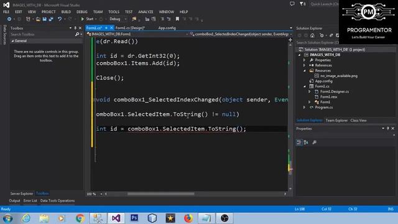Image resolution: width=398 pixels, height=224 pixels.
Task: Expand the References node
Action: 304,65
